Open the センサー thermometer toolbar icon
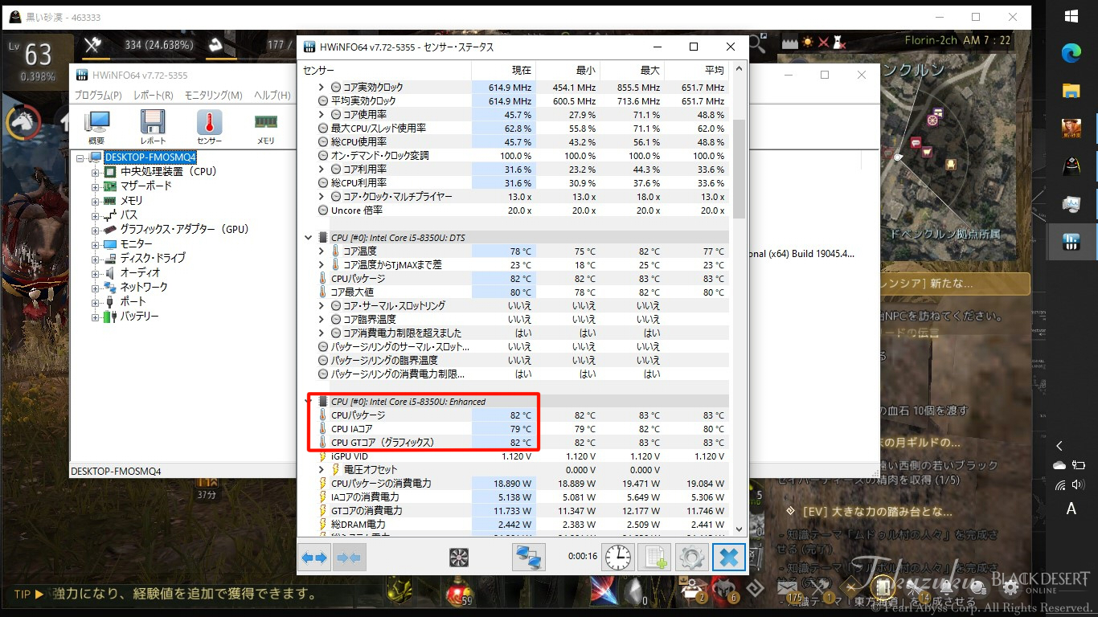1098x617 pixels. (x=209, y=127)
